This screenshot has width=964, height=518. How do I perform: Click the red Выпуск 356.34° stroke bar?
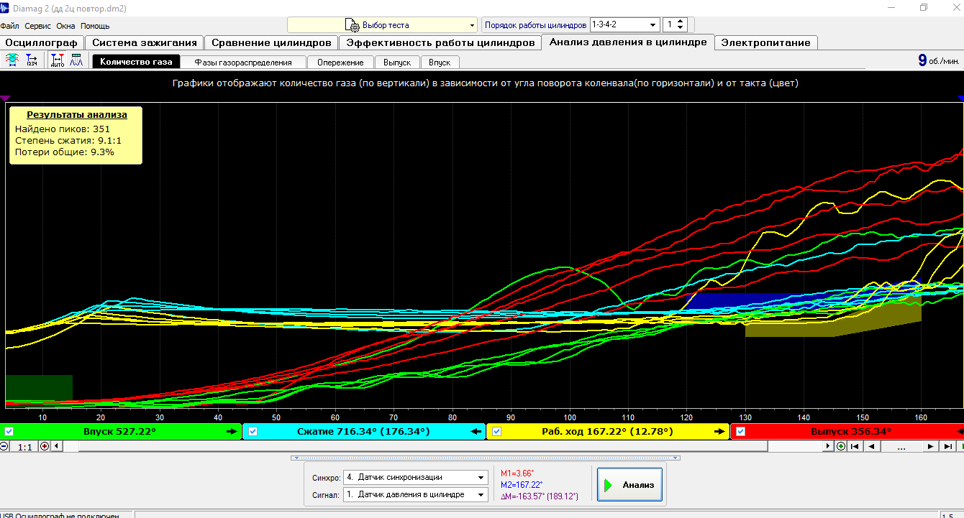click(x=847, y=431)
